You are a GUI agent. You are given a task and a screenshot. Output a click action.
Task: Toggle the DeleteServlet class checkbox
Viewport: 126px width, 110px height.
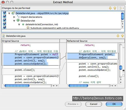point(4,20)
